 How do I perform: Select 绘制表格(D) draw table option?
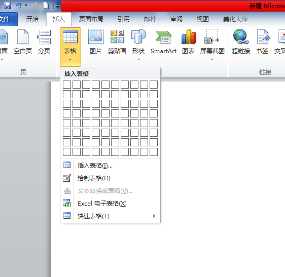pos(111,178)
